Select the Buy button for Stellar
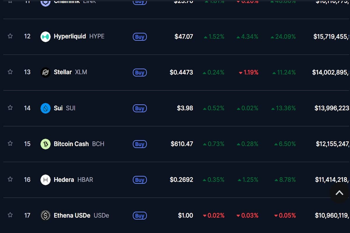The height and width of the screenshot is (233, 350). [140, 73]
